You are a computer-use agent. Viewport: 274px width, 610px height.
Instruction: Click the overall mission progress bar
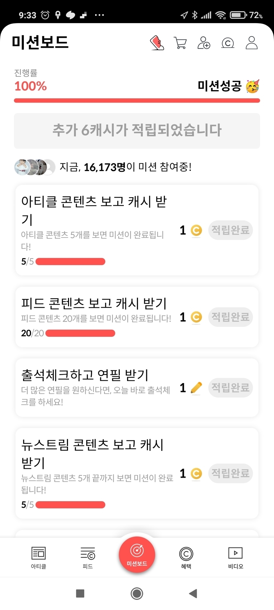click(137, 101)
